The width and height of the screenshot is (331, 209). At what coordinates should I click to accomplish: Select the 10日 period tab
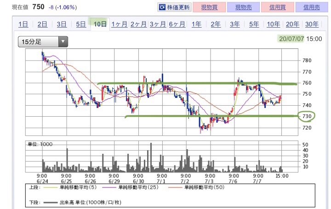coord(100,24)
